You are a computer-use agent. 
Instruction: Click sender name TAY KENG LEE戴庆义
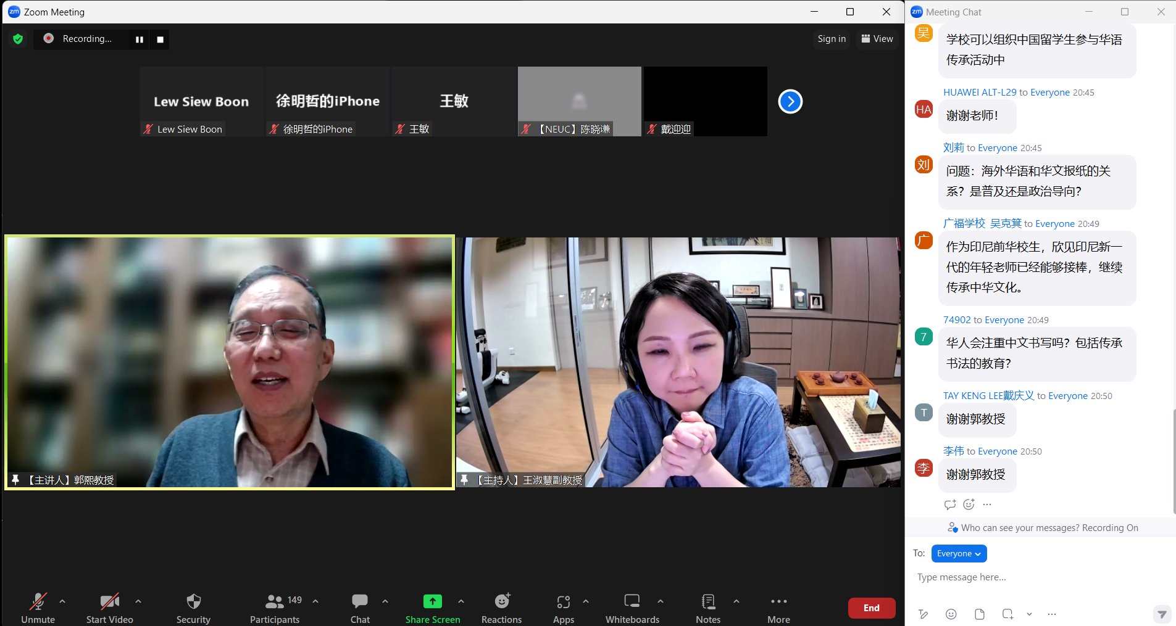point(988,396)
